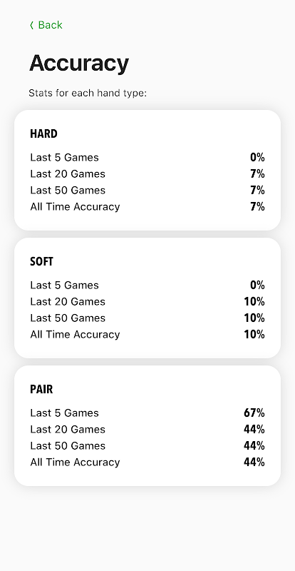
Task: Open the SOFT hand type card header
Action: tap(41, 261)
